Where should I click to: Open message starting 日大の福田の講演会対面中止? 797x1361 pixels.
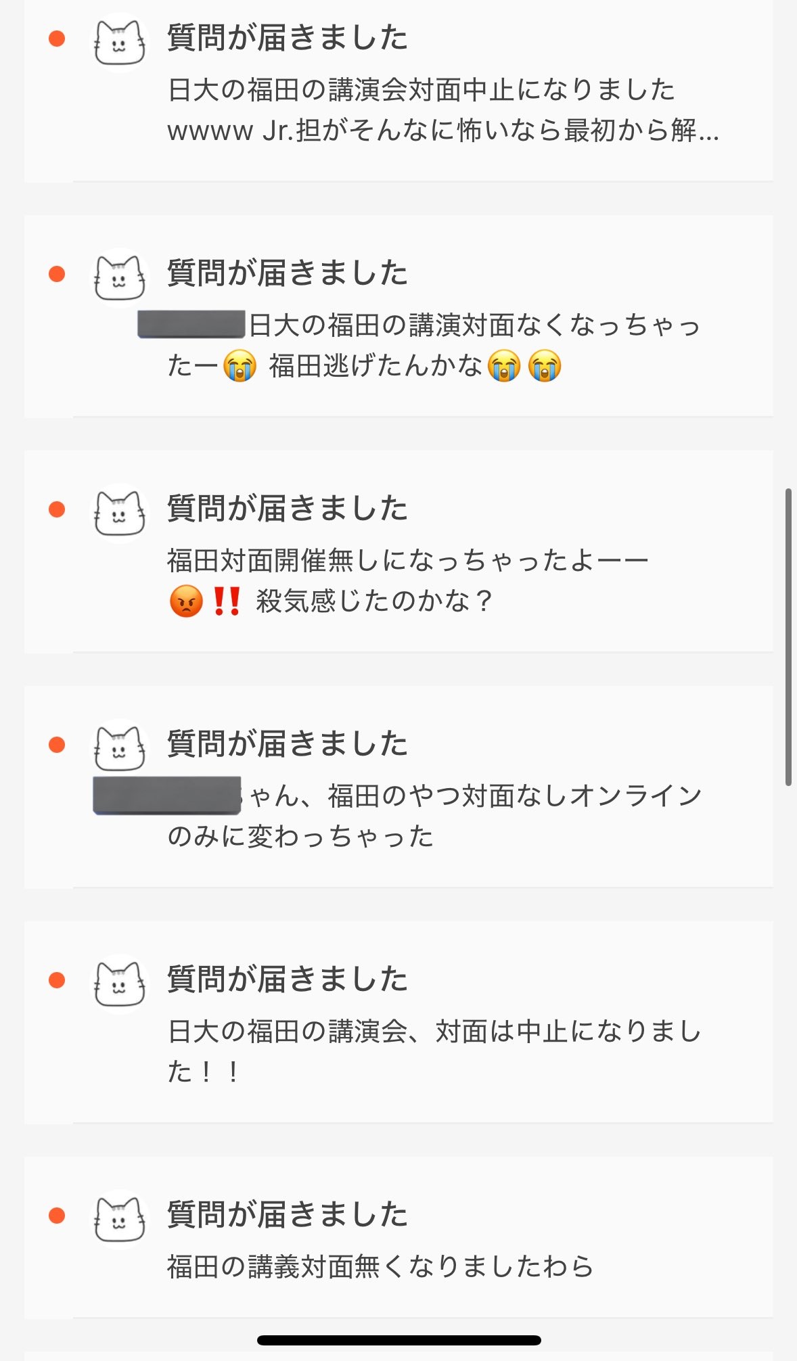pyautogui.click(x=442, y=110)
